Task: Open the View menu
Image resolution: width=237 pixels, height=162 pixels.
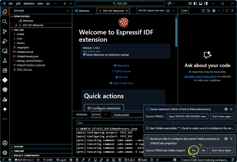Action: (x=40, y=4)
